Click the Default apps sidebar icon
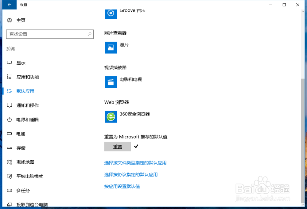 10,91
